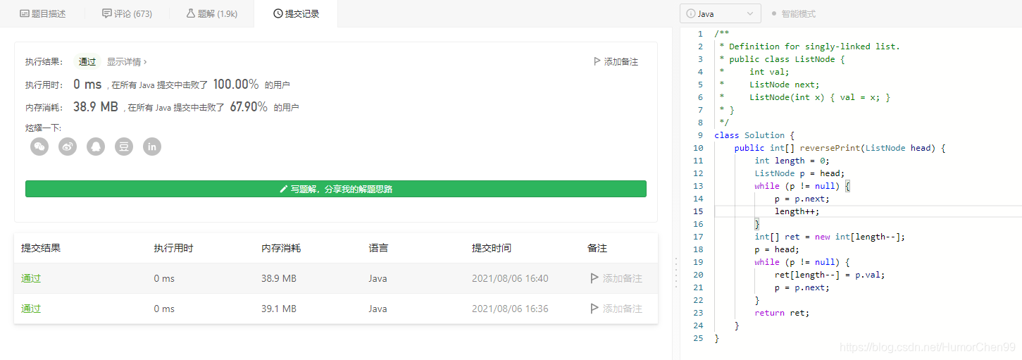Click the ret[length--] = p.val; line
1022x360 pixels.
[830, 275]
